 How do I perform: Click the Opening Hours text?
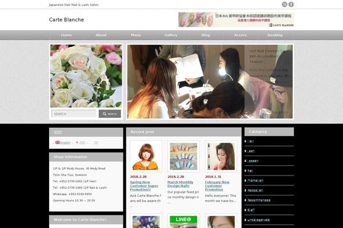click(74, 201)
